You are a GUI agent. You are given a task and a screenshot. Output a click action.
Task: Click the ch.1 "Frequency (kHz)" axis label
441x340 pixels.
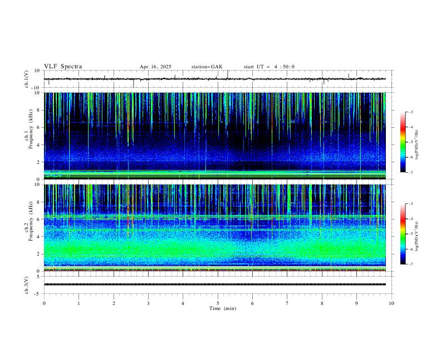[x=31, y=129]
